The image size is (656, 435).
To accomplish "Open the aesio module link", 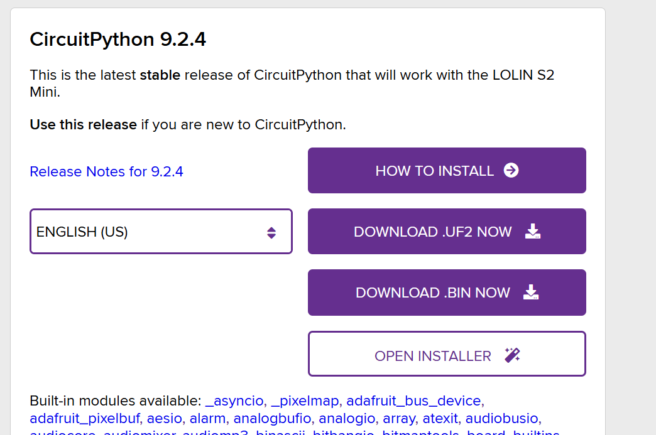I will coord(165,418).
